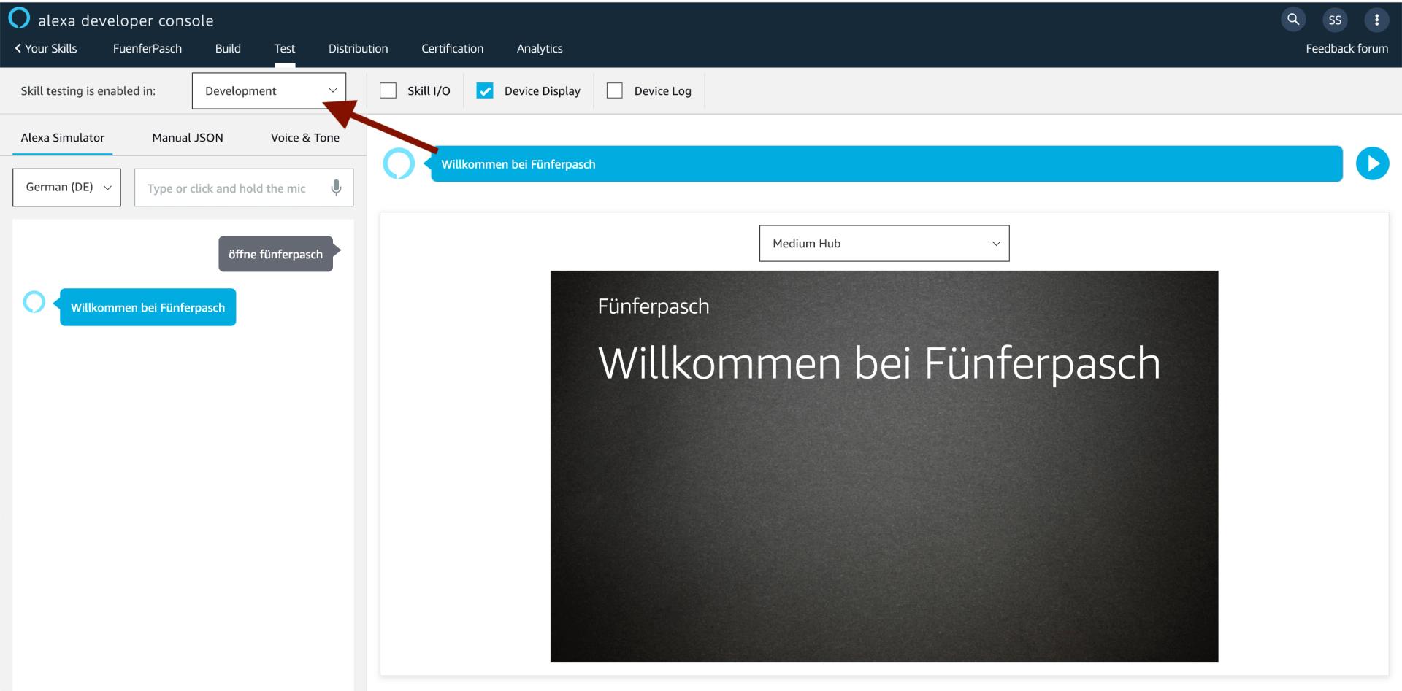Open the Build menu item
Screen dimensions: 1402x691
(228, 49)
